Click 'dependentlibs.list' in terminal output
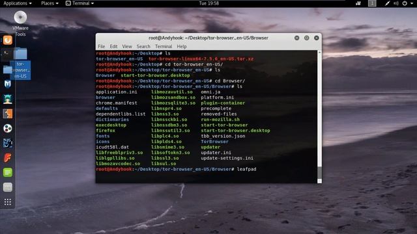 121,114
